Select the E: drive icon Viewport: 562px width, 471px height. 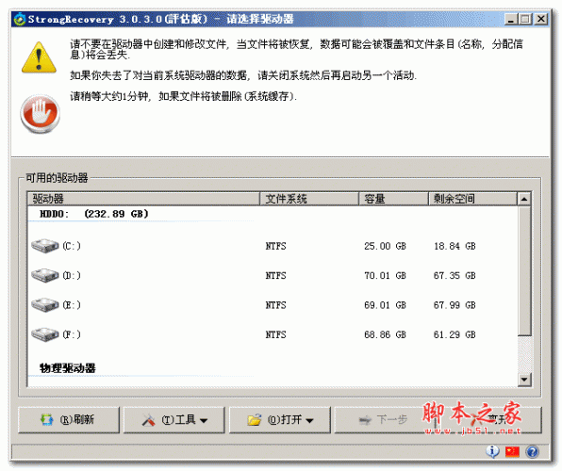(45, 305)
